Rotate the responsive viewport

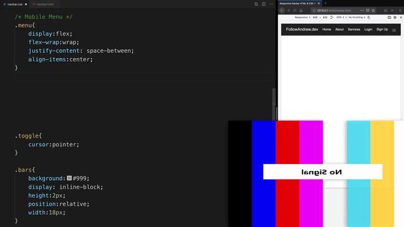click(331, 18)
